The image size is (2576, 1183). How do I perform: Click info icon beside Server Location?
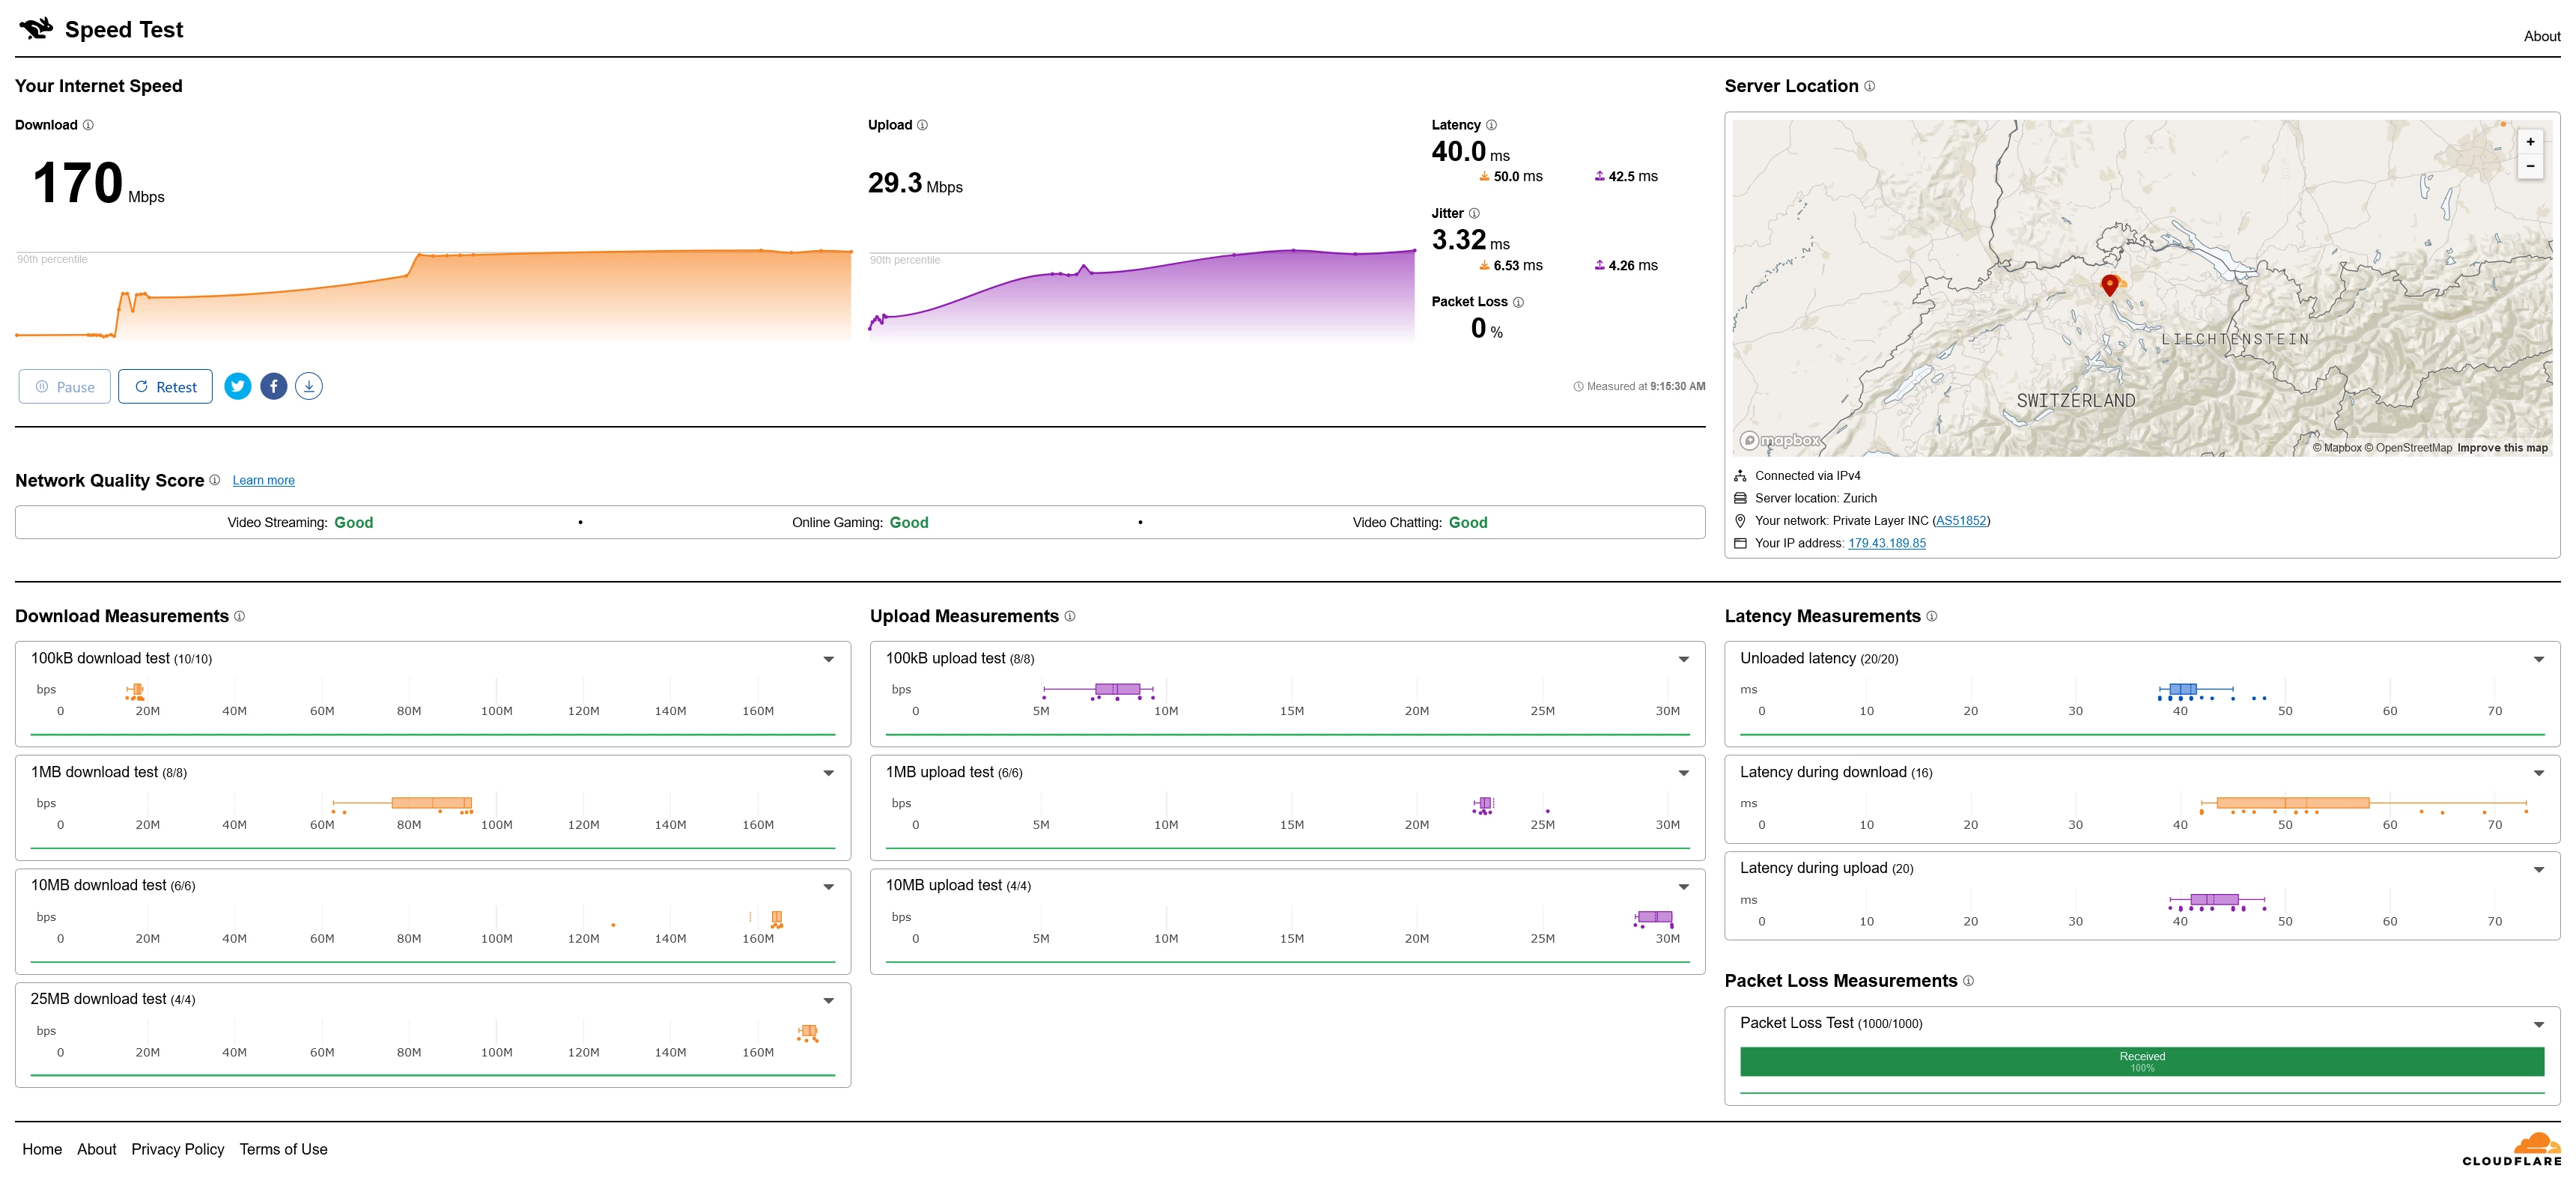[x=1869, y=86]
